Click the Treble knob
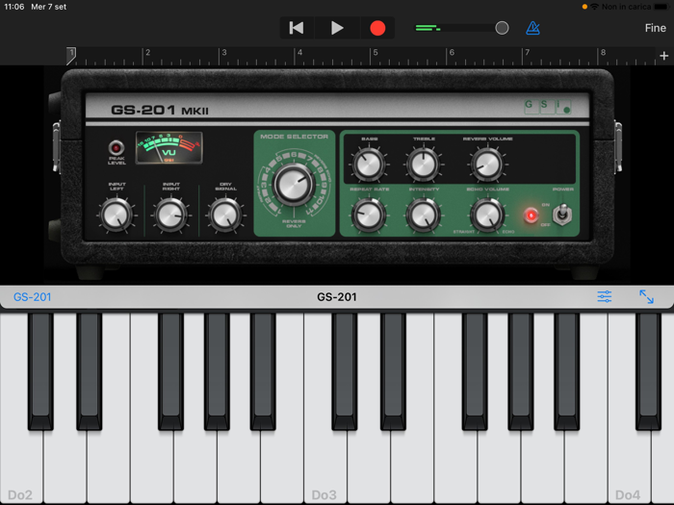Viewport: 674px width, 505px height. click(424, 164)
